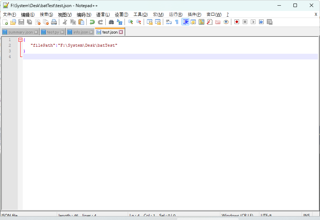Switch to info.json tab
This screenshot has height=220, width=320.
(x=81, y=32)
